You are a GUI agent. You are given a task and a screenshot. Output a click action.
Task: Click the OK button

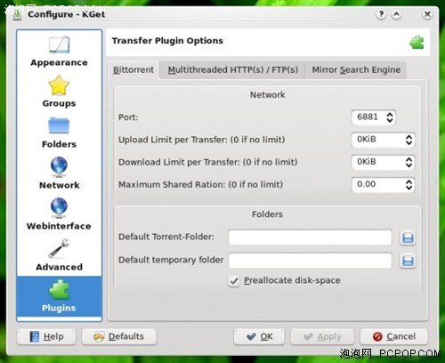(259, 336)
